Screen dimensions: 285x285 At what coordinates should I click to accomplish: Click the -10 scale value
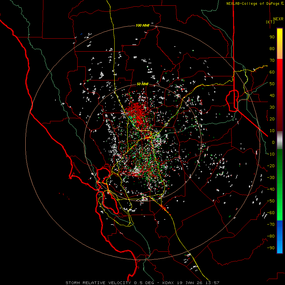coord(271,154)
